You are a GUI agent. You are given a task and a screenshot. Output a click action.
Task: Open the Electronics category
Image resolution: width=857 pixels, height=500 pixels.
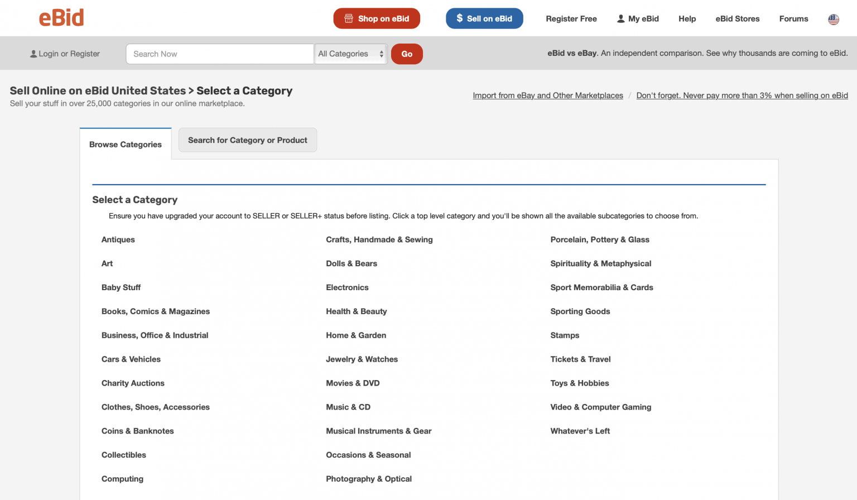[347, 288]
